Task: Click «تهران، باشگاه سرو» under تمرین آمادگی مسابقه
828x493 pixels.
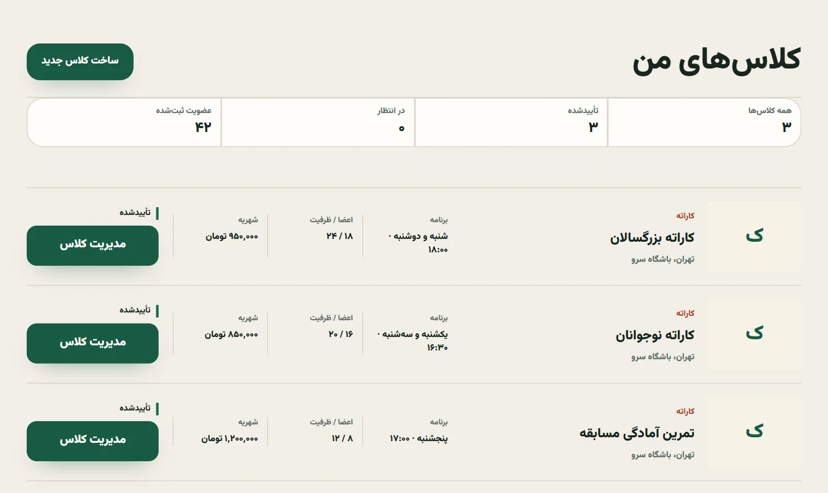Action: tap(663, 455)
